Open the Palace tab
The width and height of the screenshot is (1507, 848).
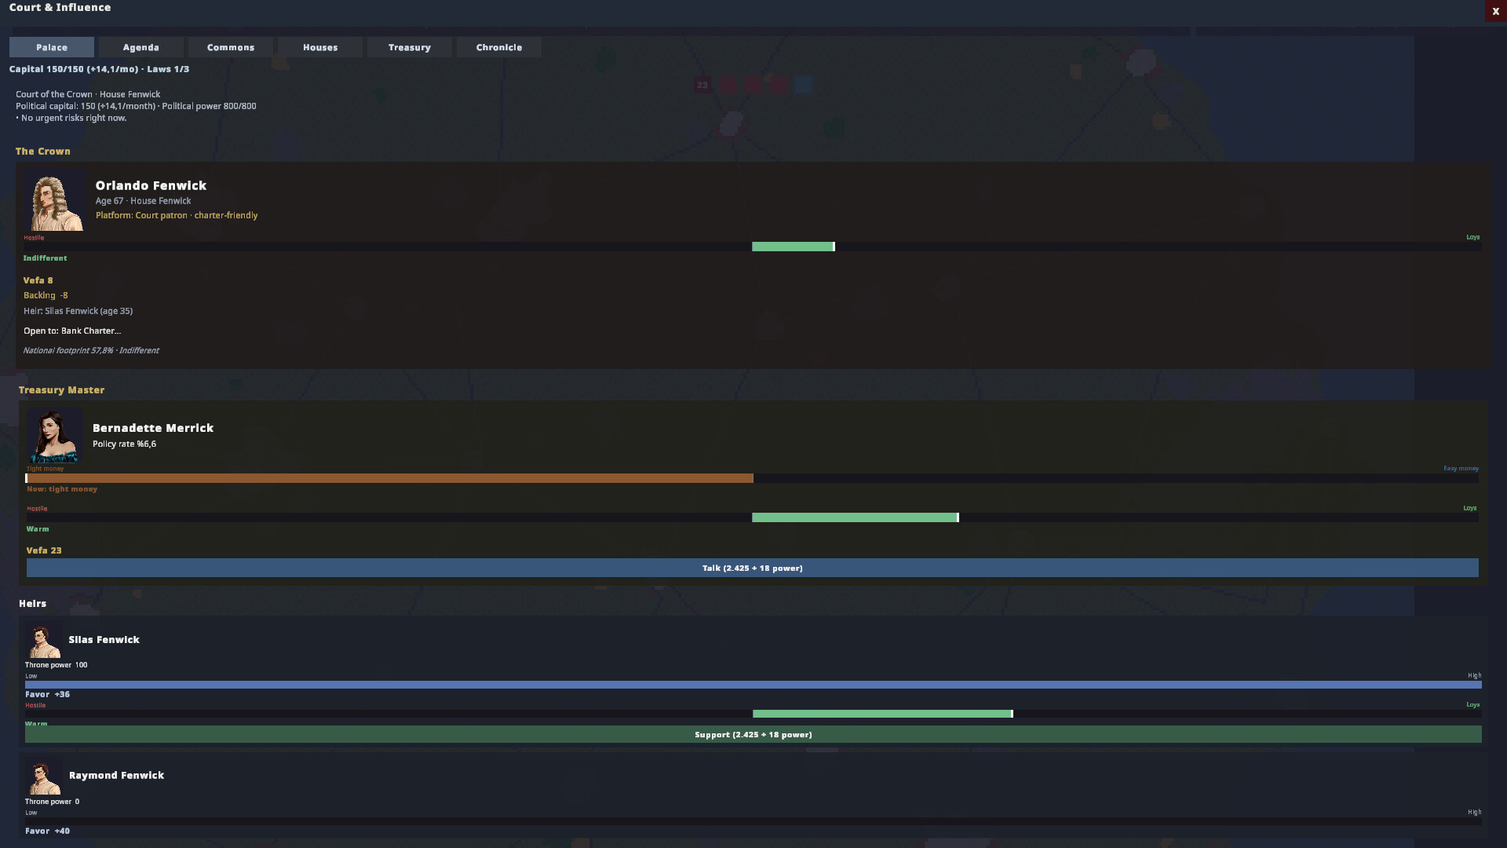tap(52, 47)
